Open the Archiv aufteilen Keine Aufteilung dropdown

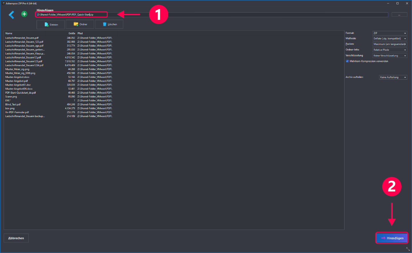393,77
